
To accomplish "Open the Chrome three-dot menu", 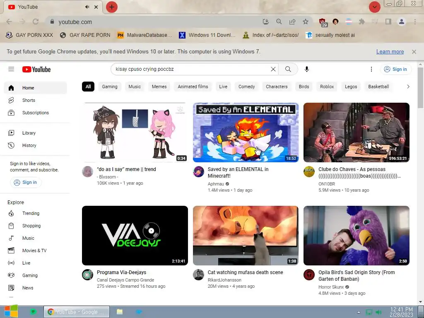I will click(415, 22).
